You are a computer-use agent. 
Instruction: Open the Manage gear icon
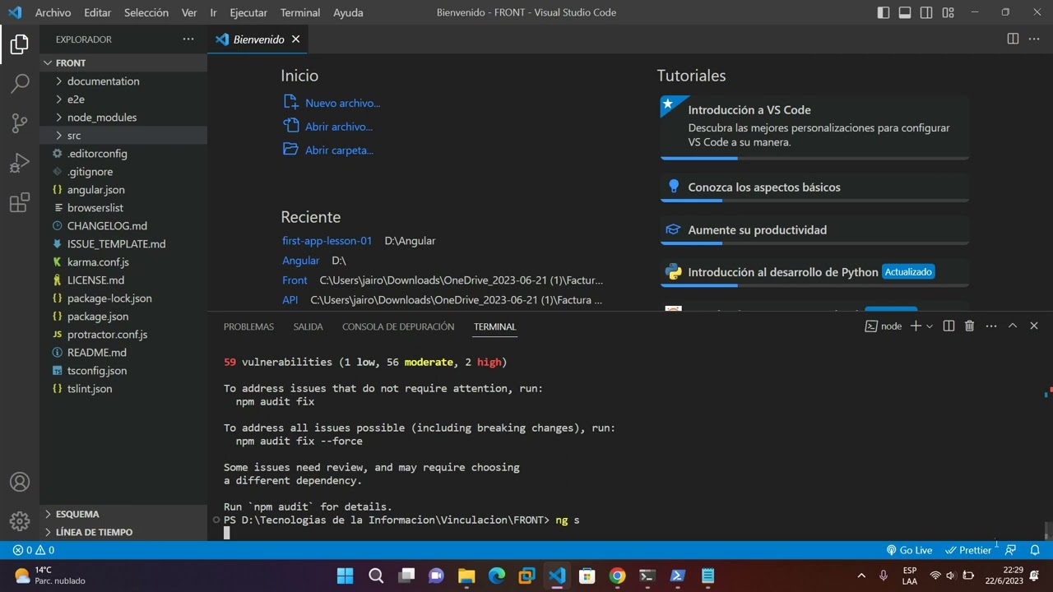20,521
